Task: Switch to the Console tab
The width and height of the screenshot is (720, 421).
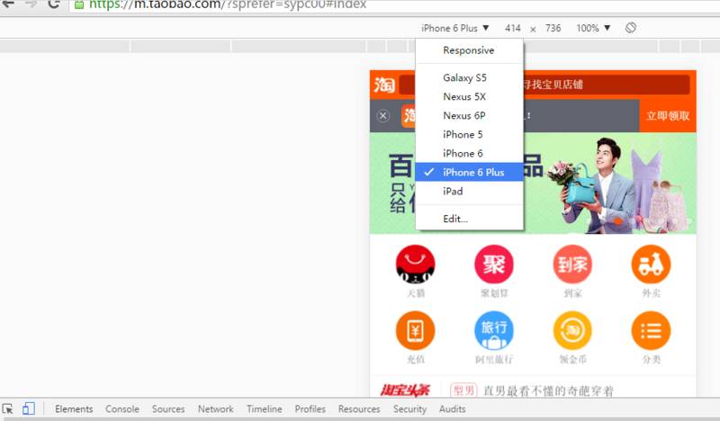Action: point(122,408)
